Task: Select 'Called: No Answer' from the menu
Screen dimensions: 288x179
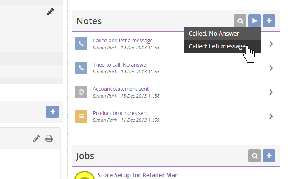Action: click(223, 34)
